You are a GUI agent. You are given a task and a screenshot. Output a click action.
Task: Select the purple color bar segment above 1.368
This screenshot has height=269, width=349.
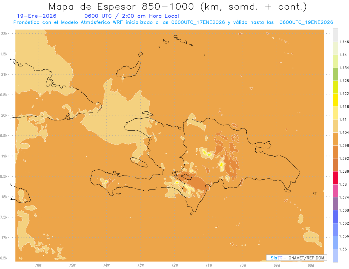point(335,204)
